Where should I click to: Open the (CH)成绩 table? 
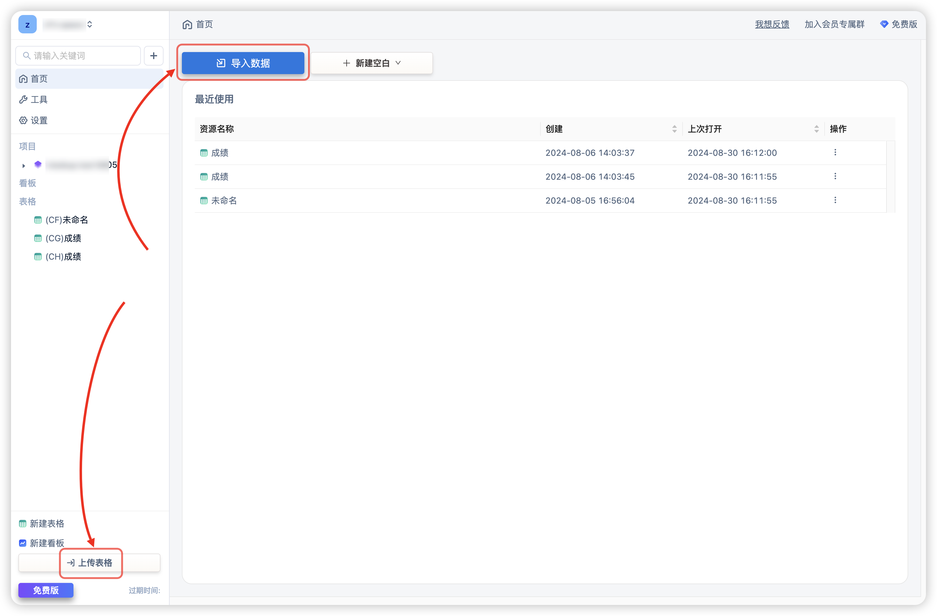[x=58, y=257]
